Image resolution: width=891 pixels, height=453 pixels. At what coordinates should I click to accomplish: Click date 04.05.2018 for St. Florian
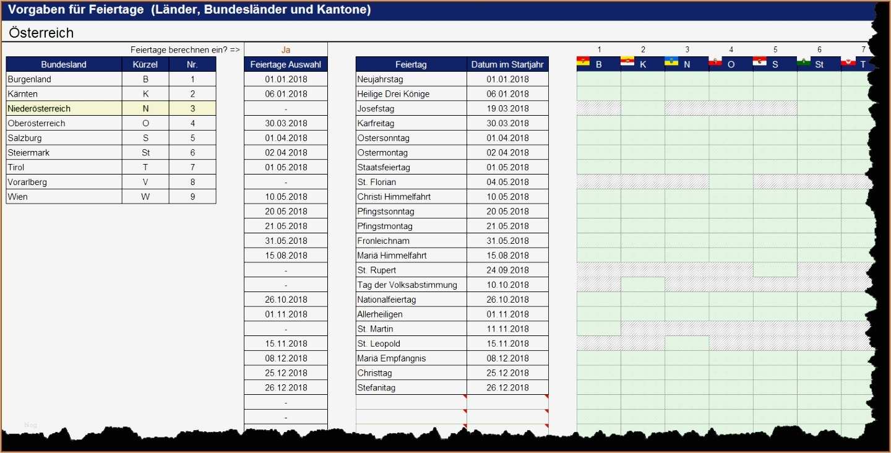point(507,182)
